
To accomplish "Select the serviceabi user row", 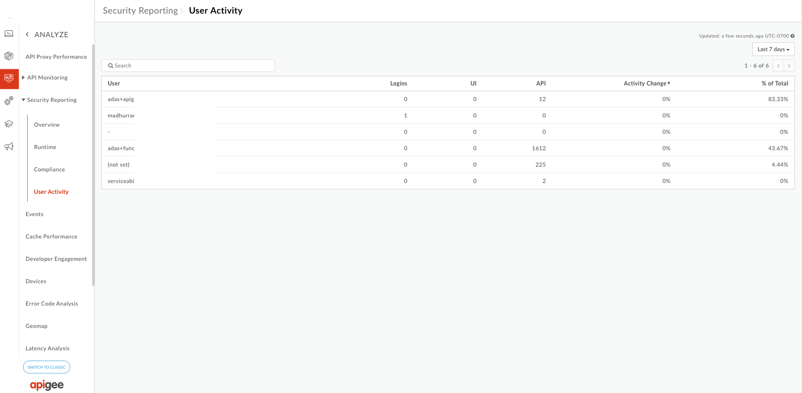I will tap(448, 181).
